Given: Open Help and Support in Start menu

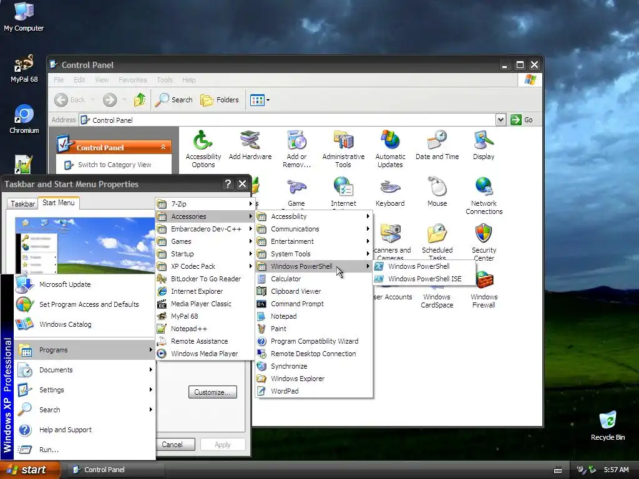Looking at the screenshot, I should point(85,430).
